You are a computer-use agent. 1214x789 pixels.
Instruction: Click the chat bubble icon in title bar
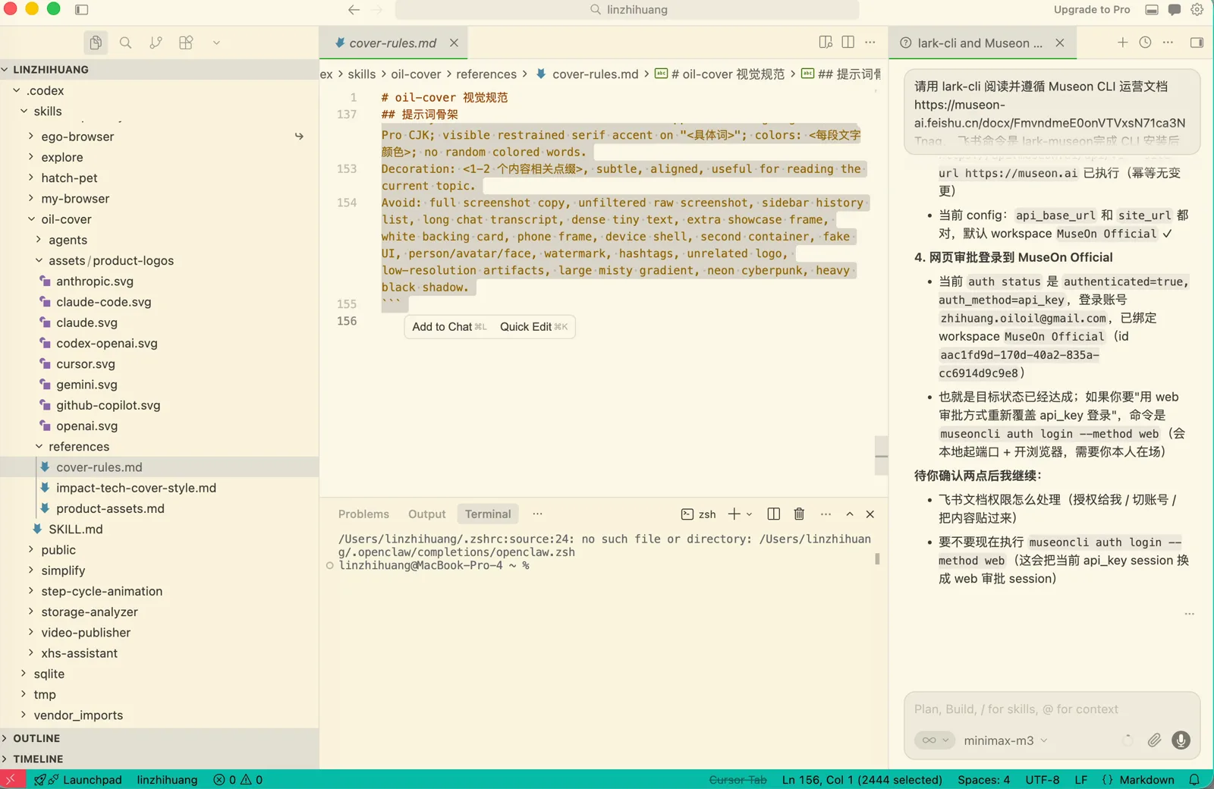click(x=1175, y=10)
